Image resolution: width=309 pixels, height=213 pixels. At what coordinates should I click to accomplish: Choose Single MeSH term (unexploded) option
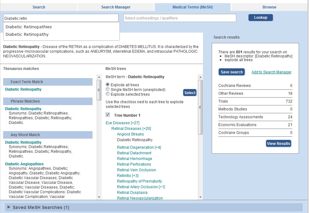[108, 89]
